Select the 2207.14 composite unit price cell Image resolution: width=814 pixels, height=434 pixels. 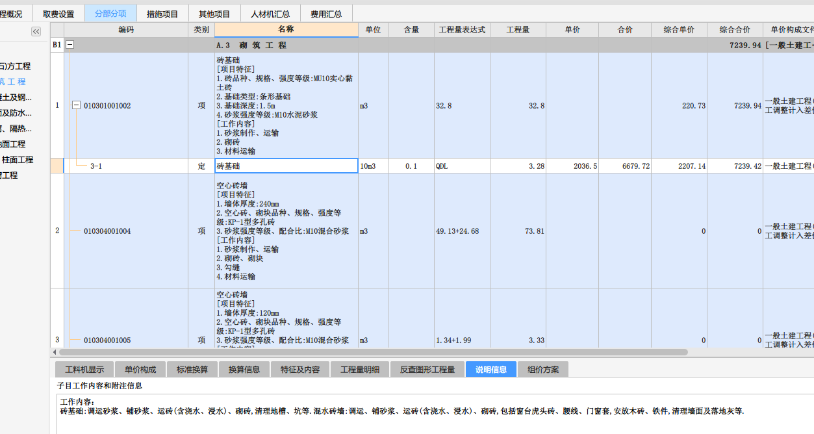679,166
